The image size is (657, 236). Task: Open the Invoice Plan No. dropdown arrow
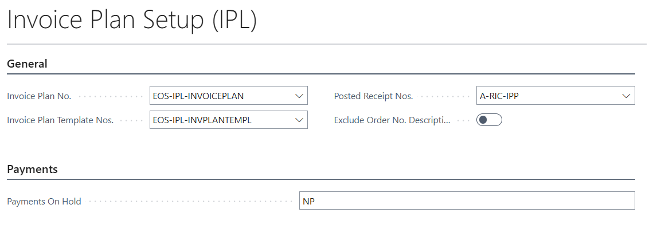tap(299, 96)
